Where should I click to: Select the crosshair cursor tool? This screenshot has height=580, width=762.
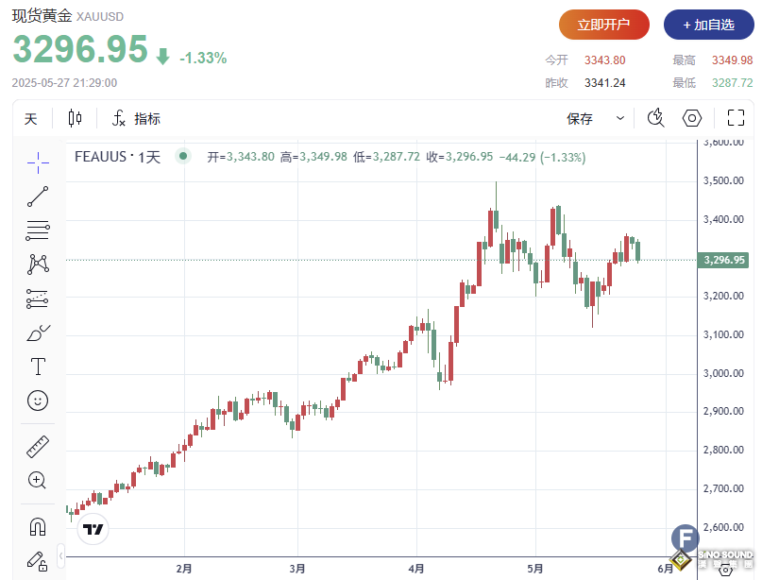(38, 162)
